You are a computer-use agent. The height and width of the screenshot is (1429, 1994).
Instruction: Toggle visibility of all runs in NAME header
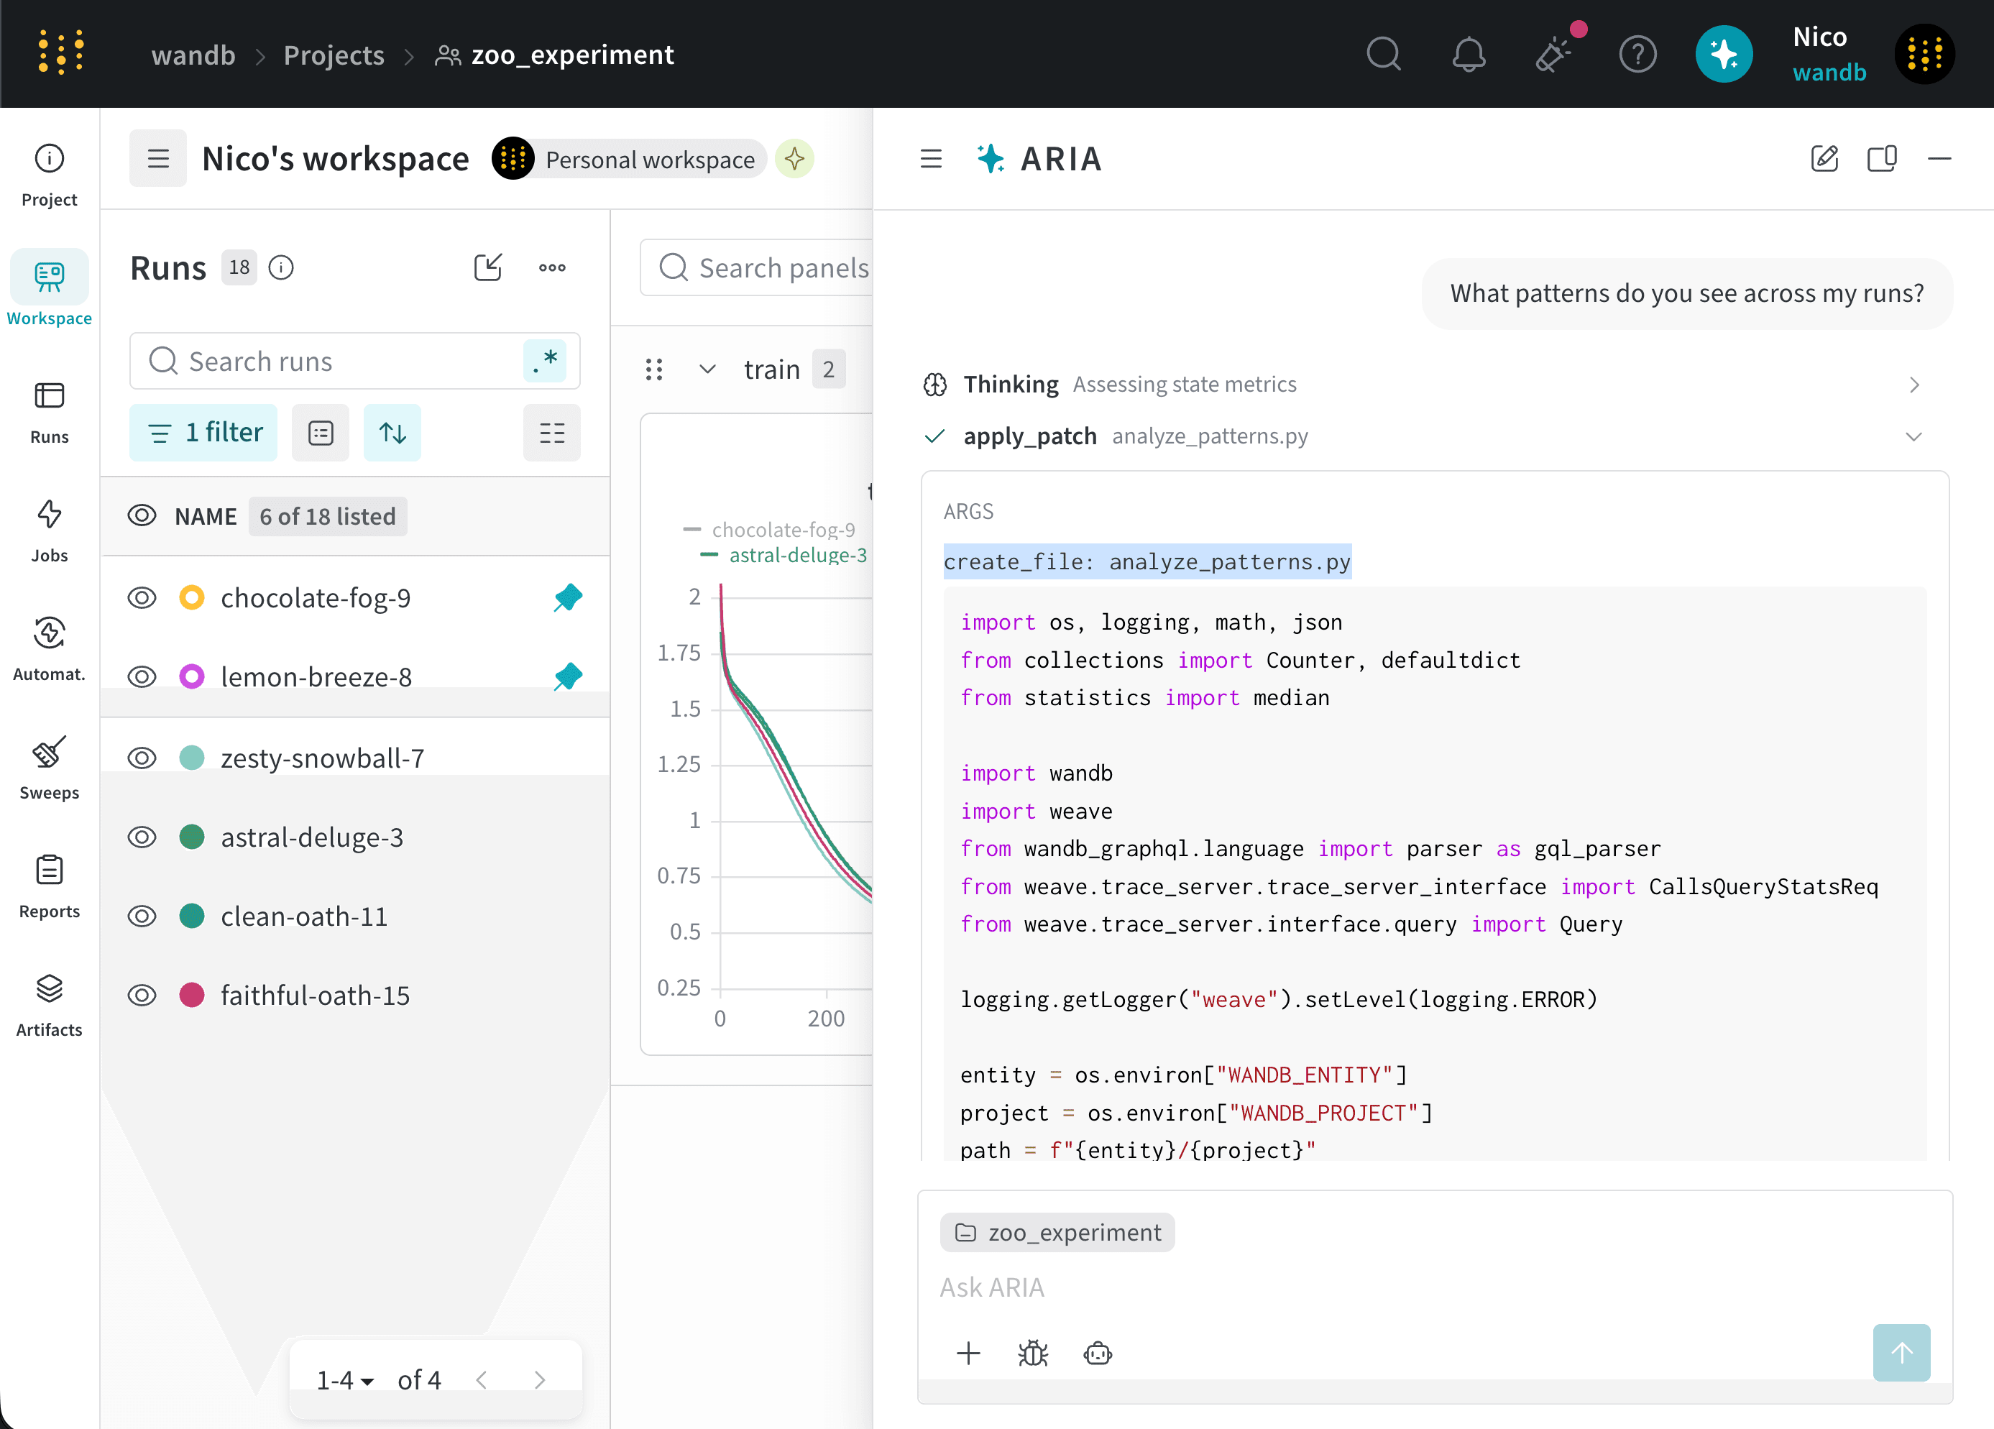pyautogui.click(x=142, y=516)
